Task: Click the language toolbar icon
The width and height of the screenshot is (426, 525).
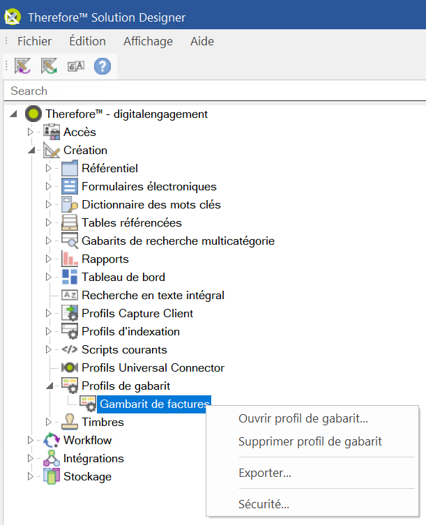Action: tap(76, 66)
